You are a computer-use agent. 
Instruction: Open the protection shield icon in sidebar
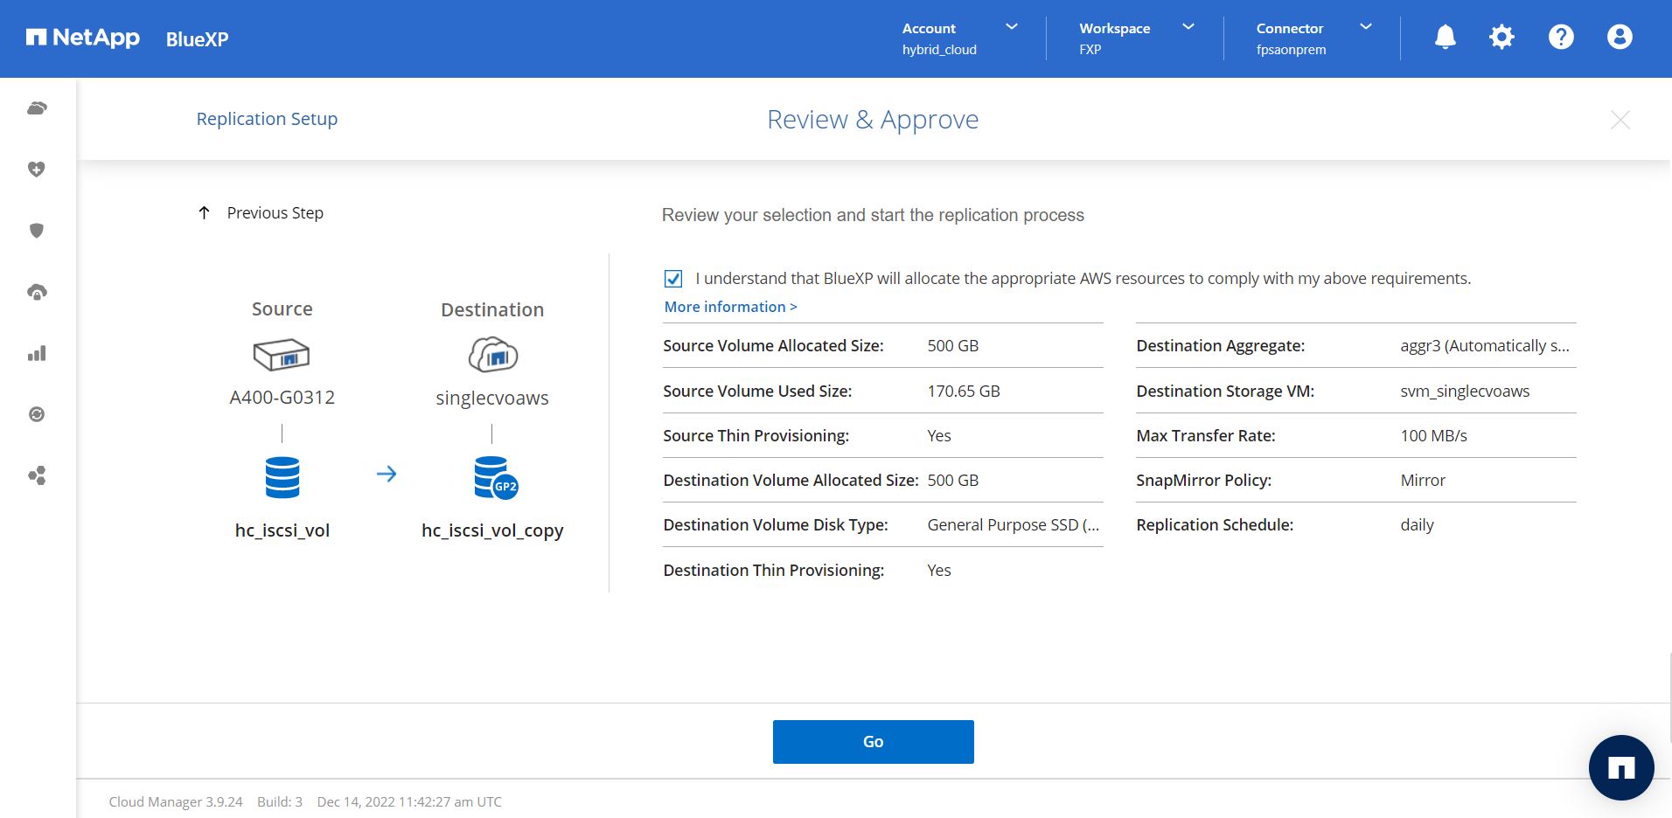pos(37,231)
